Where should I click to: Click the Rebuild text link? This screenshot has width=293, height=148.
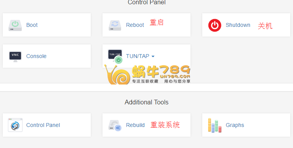click(x=135, y=125)
